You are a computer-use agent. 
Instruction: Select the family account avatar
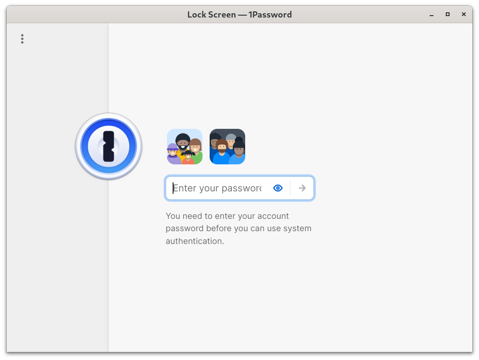tap(184, 146)
